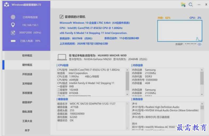This screenshot has width=209, height=136.
Task: Open 系统管理 section
Action: coord(27,93)
